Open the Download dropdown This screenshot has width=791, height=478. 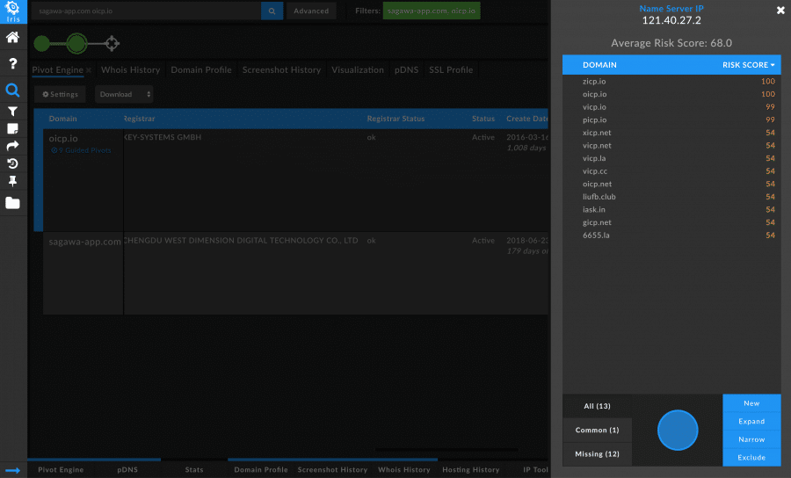[x=124, y=94]
